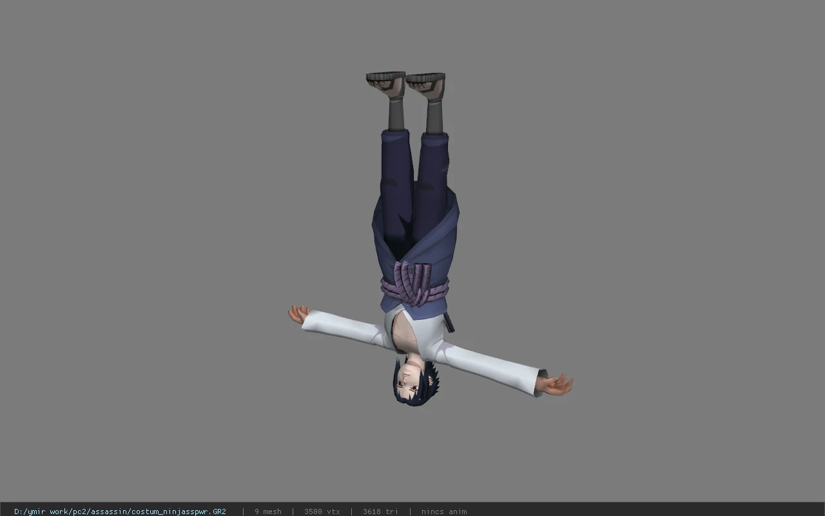Click the GR2 file path in status bar
Screen dimensions: 825x516
click(x=120, y=511)
